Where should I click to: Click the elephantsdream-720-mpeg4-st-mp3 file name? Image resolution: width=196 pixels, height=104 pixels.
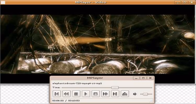click(77, 83)
